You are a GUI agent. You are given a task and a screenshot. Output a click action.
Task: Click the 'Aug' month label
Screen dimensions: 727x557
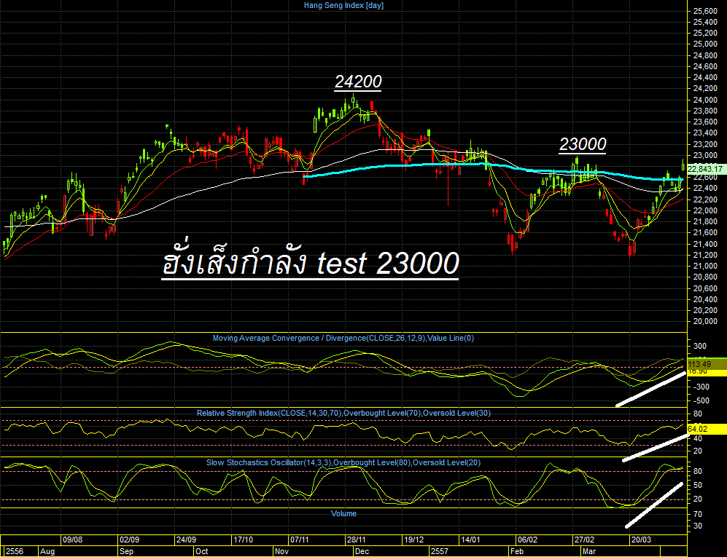click(x=47, y=551)
